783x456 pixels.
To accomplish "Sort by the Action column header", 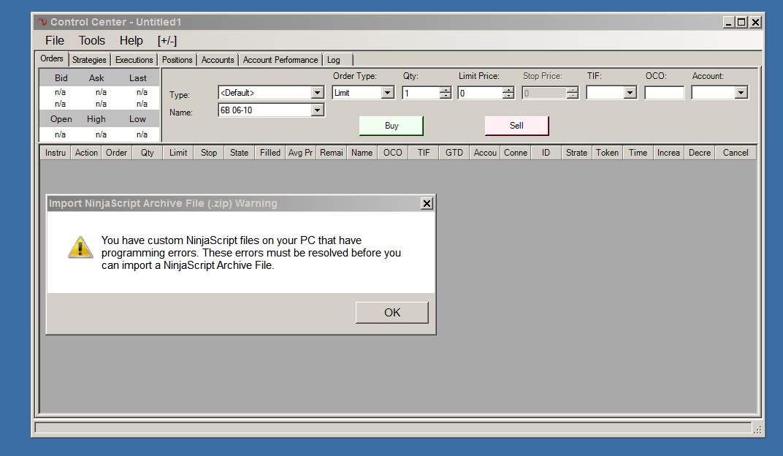I will coord(86,153).
